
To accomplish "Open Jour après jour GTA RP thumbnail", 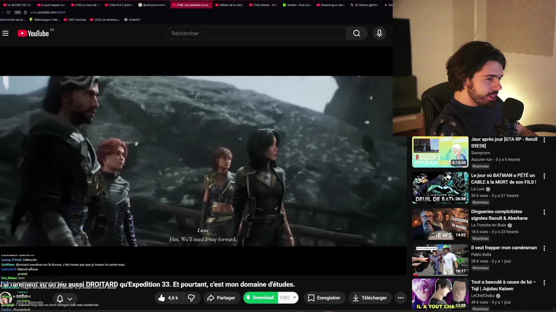I will [440, 152].
